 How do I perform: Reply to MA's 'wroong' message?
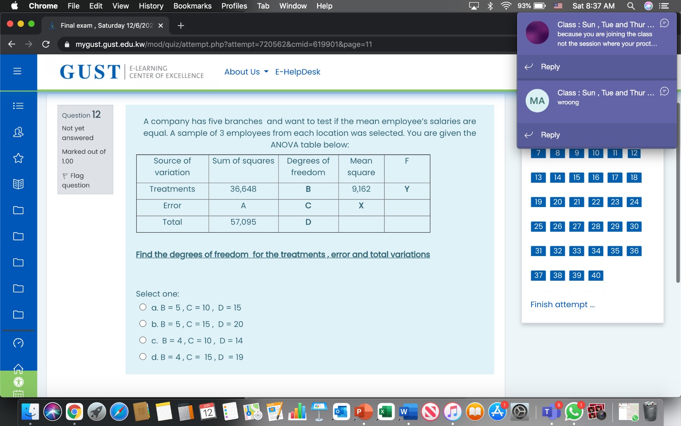pos(550,135)
